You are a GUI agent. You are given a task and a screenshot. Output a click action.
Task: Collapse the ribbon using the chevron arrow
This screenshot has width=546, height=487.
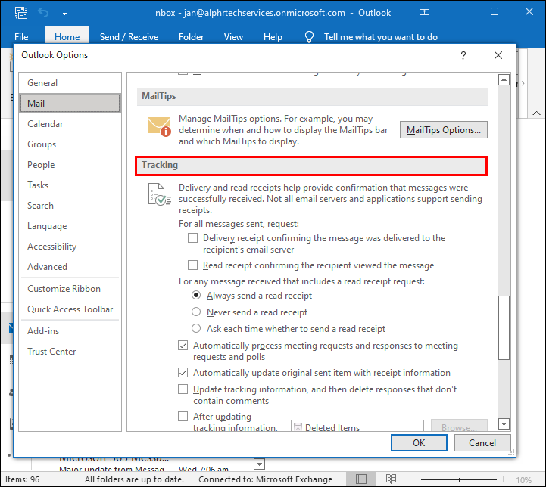[x=537, y=113]
